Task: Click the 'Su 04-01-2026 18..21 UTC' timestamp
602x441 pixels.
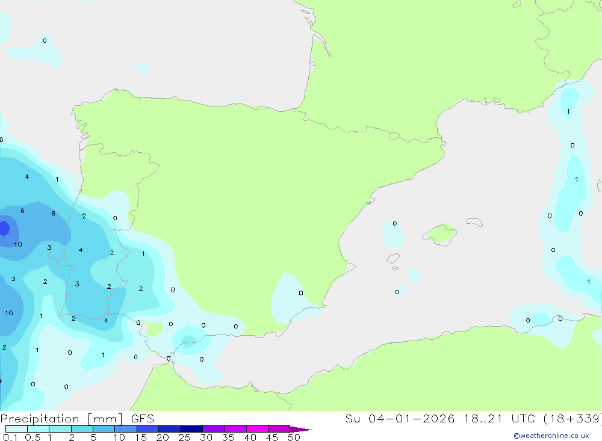Action: pos(440,419)
